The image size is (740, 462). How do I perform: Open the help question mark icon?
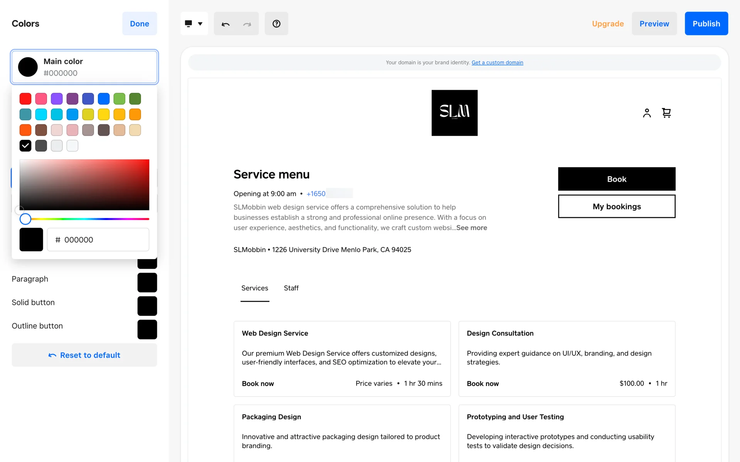point(276,24)
